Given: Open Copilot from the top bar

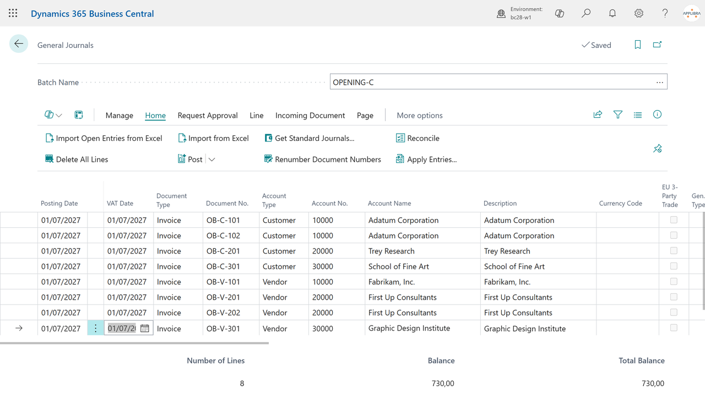Looking at the screenshot, I should coord(560,13).
